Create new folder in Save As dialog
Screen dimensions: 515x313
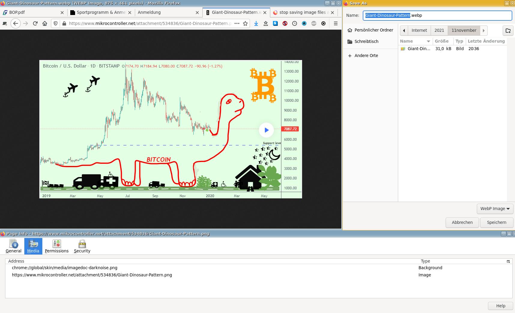click(508, 31)
